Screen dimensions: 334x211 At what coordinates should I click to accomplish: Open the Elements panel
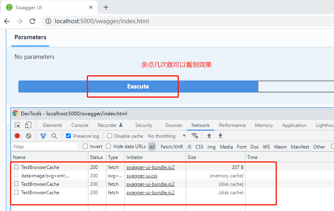53,125
